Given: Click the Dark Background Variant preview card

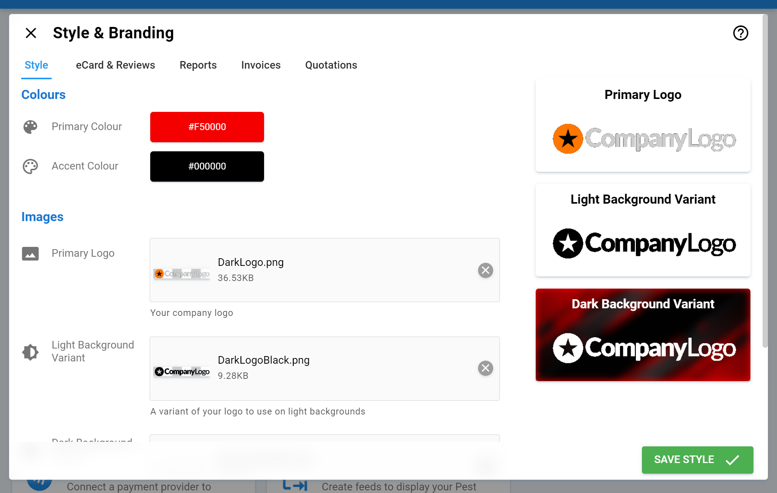Looking at the screenshot, I should point(643,335).
